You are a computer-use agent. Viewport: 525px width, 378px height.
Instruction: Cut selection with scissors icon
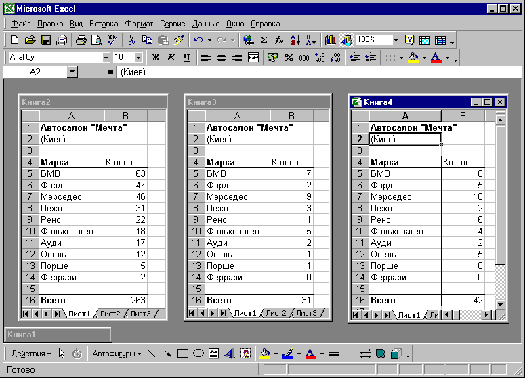click(131, 40)
